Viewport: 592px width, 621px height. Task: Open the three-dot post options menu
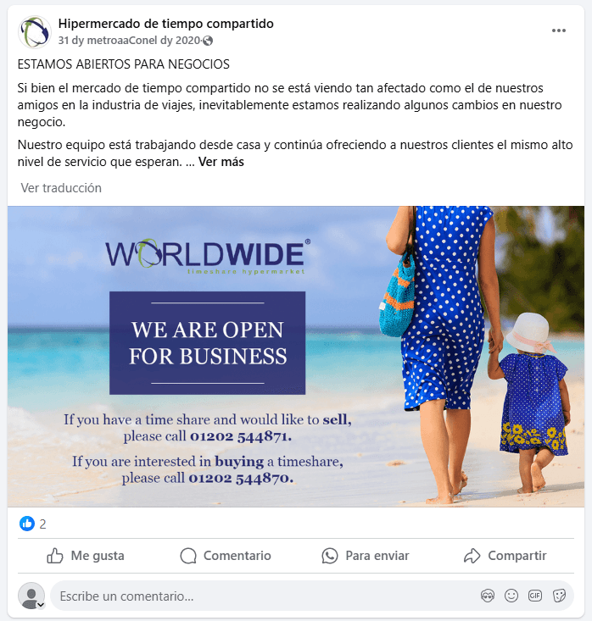click(x=558, y=30)
